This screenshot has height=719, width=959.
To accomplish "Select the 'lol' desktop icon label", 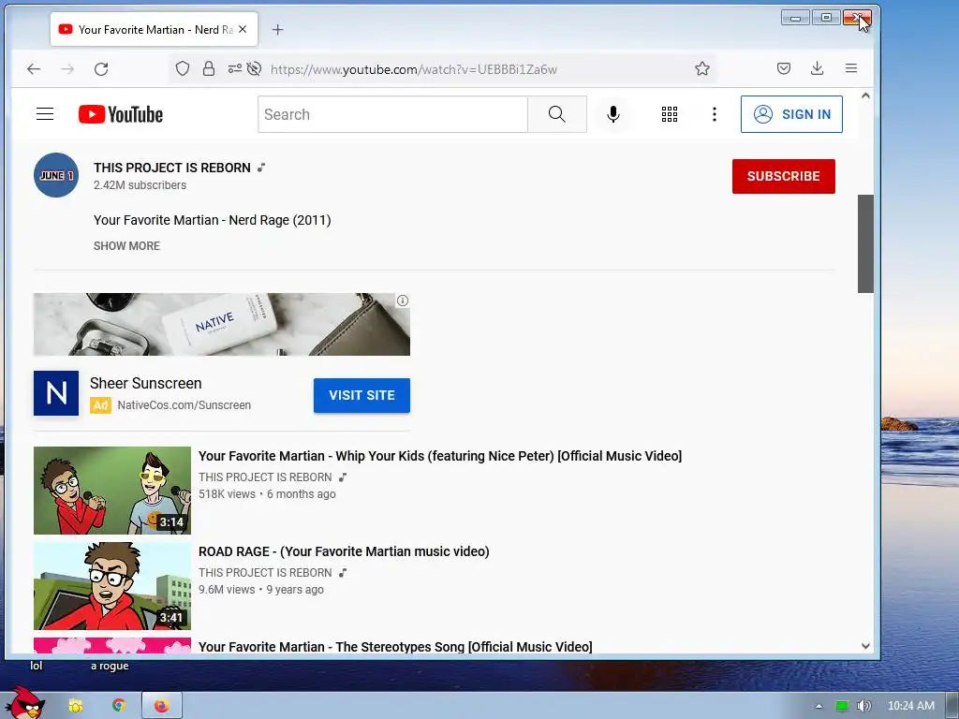I will [x=37, y=666].
